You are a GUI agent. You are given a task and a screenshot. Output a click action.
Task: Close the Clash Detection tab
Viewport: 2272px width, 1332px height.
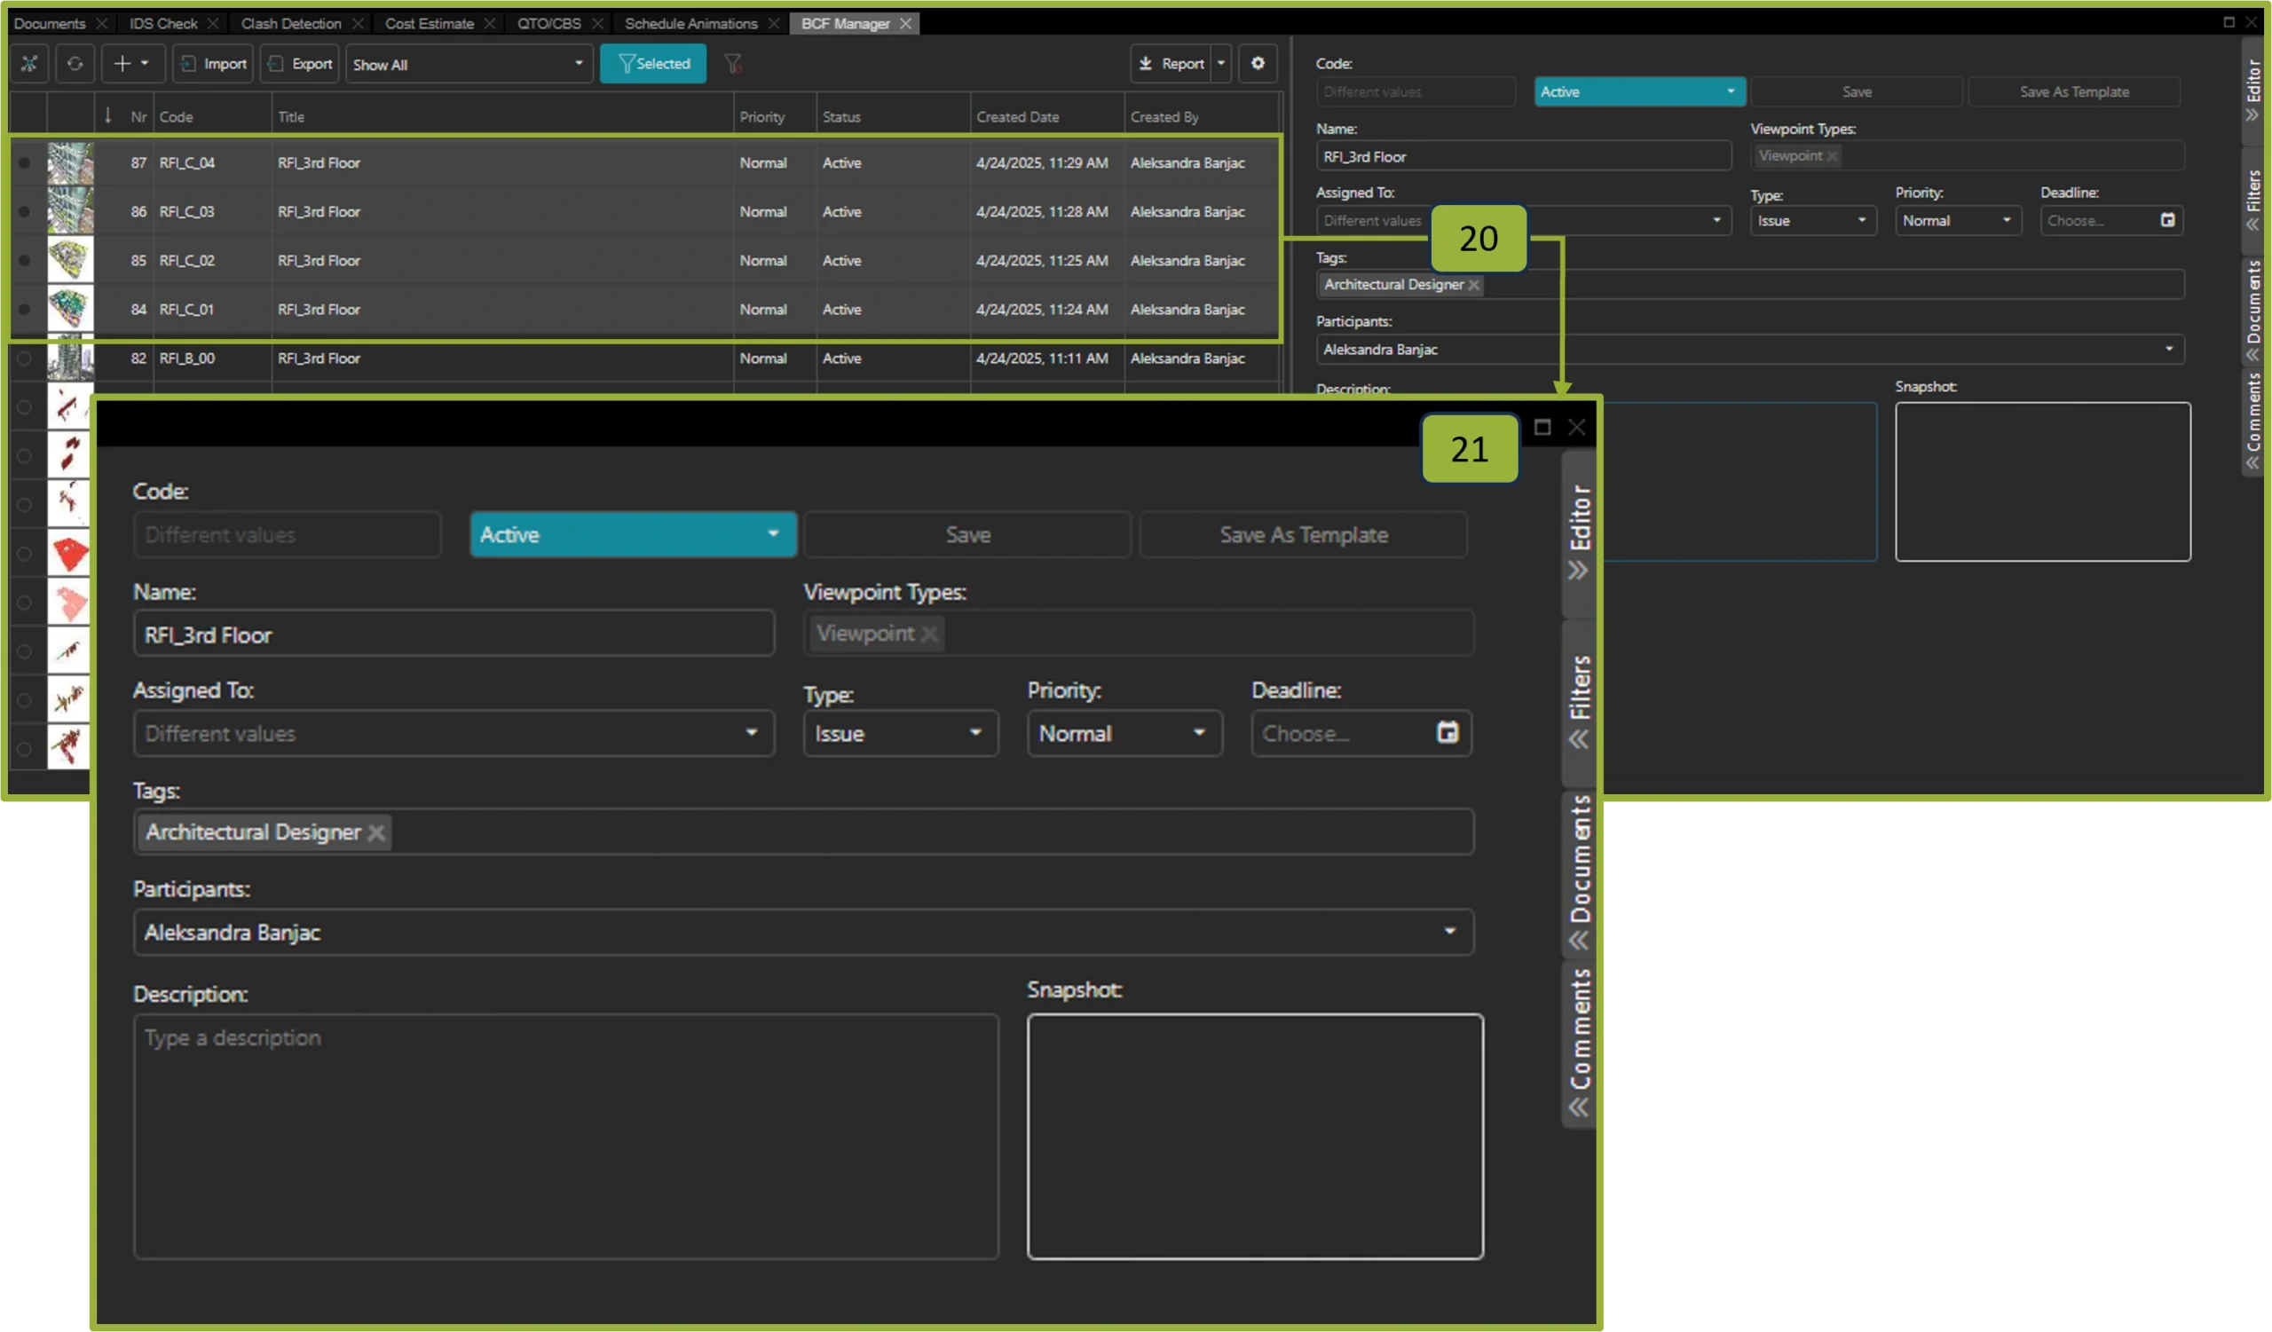pyautogui.click(x=358, y=23)
